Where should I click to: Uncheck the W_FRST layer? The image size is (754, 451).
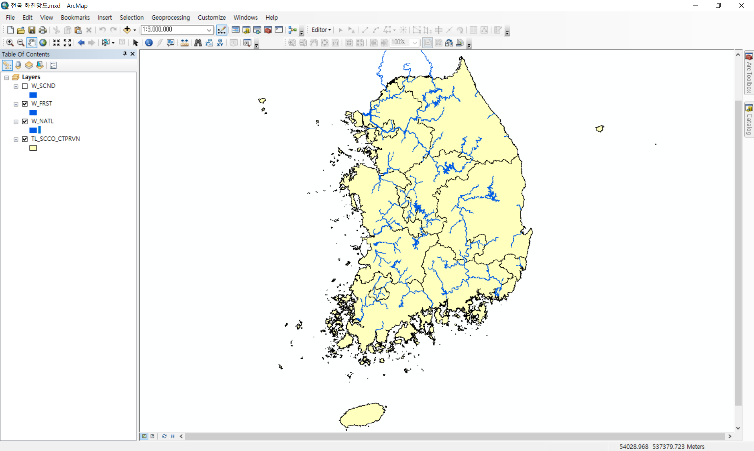pos(25,104)
